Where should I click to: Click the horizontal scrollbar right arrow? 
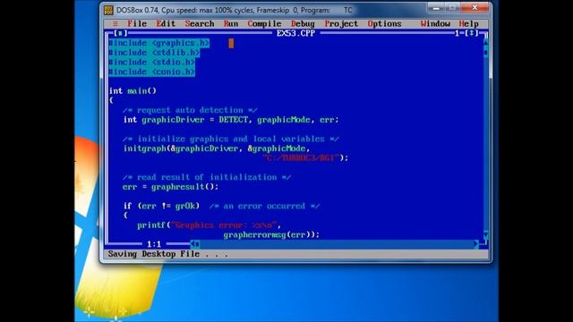coord(476,244)
